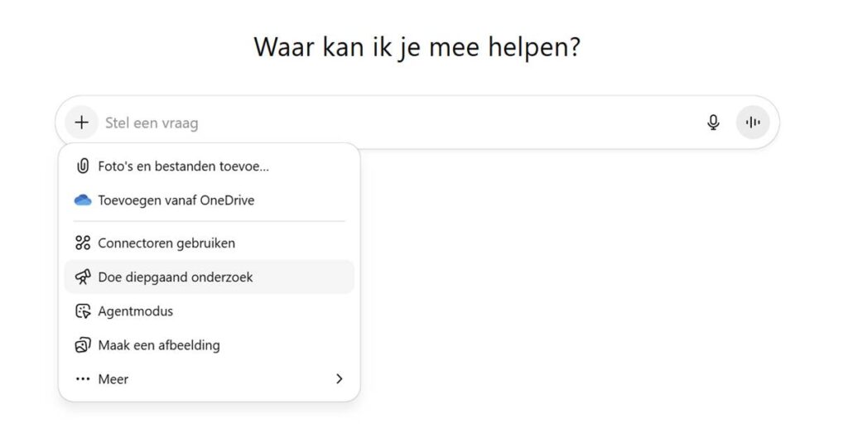Screen dimensions: 848x438
Task: Click the telescope deep research icon
Action: coord(82,277)
